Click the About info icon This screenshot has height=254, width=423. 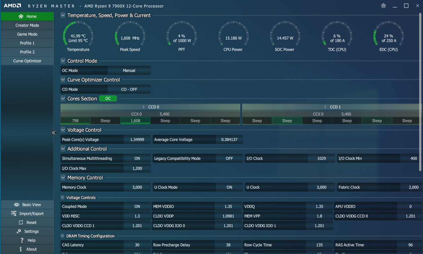click(20, 249)
